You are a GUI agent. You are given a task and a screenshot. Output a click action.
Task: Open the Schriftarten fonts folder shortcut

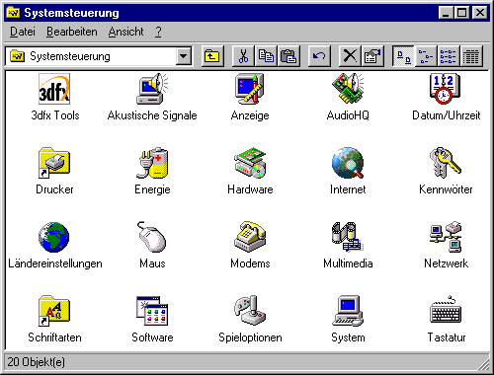click(x=54, y=311)
